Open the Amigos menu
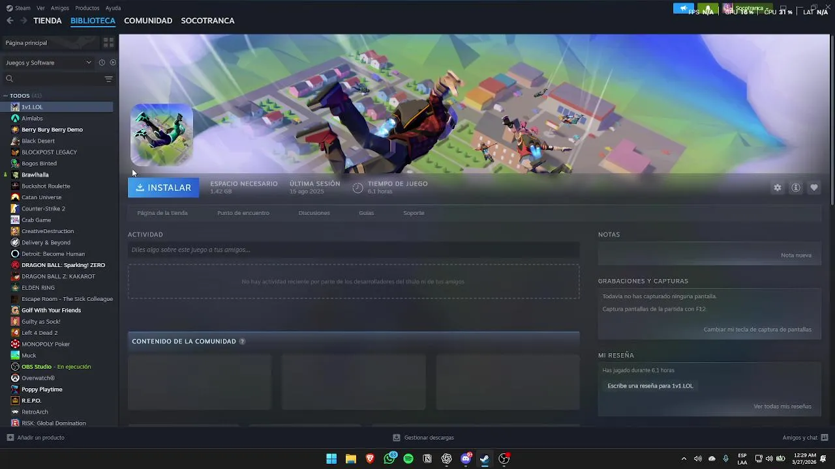This screenshot has height=469, width=835. pyautogui.click(x=60, y=8)
